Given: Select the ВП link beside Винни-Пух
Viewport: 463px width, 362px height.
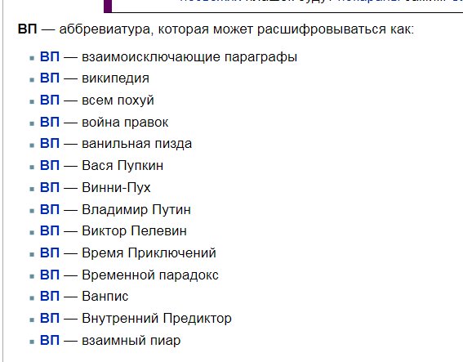Looking at the screenshot, I should pos(50,187).
